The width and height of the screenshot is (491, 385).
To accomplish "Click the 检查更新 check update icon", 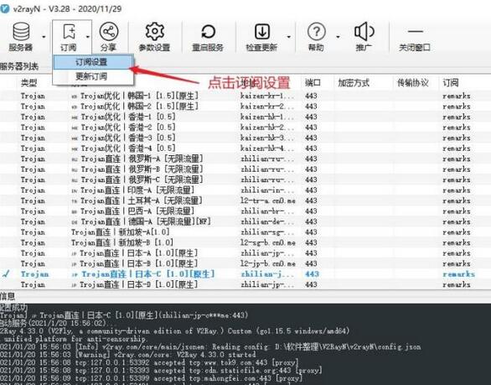I will point(261,36).
